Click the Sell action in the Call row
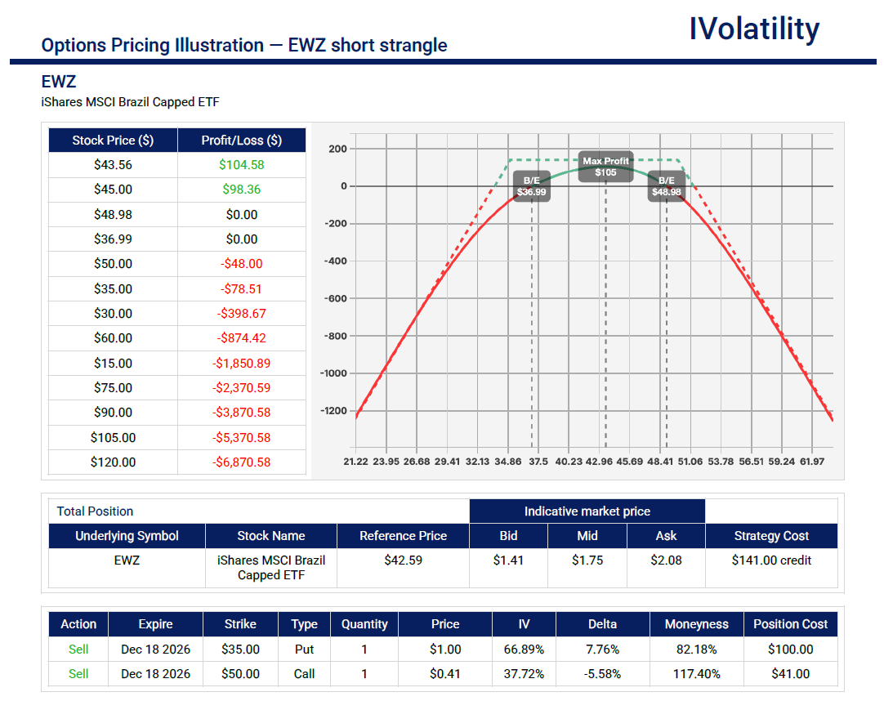Image resolution: width=884 pixels, height=701 pixels. click(78, 674)
